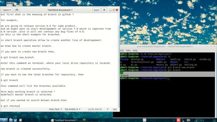Open the terminal Help menu
The width and height of the screenshot is (217, 122).
coord(135,50)
